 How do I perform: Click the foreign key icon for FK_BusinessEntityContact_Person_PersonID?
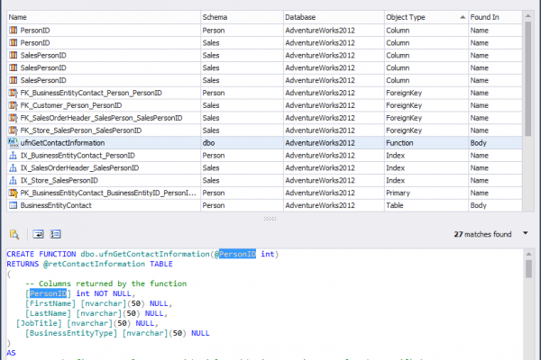[14, 93]
